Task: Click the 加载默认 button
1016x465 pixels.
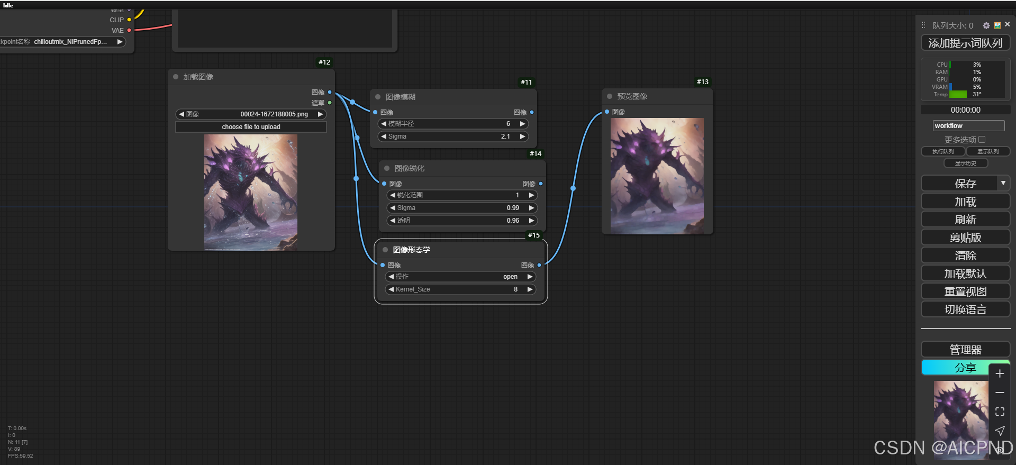Action: point(965,273)
